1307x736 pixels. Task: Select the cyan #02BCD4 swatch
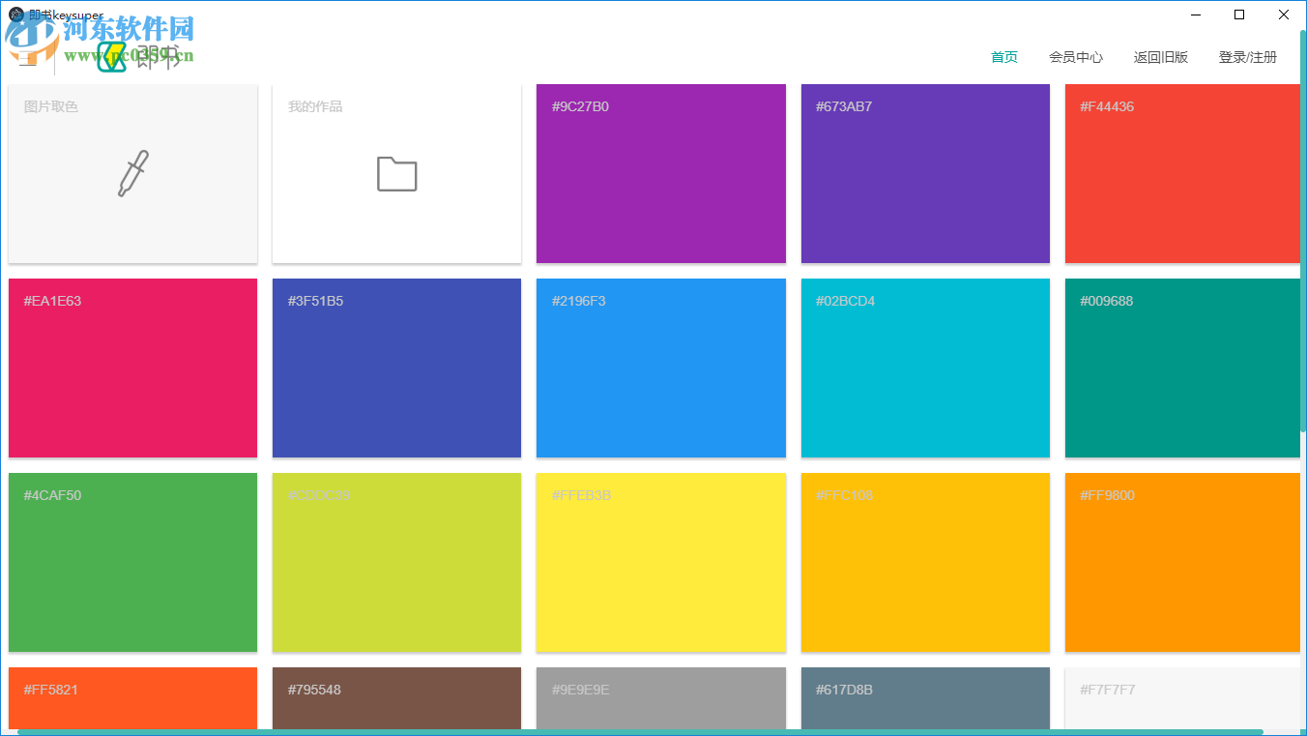click(925, 368)
